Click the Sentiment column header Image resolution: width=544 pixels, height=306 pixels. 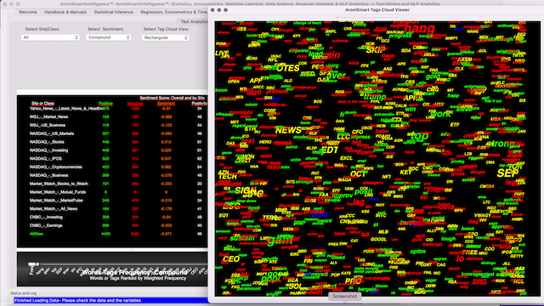click(167, 104)
